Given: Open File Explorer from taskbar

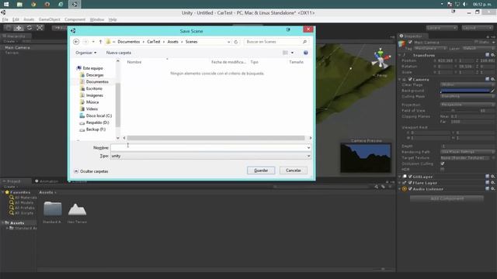Looking at the screenshot, I should (x=19, y=4).
